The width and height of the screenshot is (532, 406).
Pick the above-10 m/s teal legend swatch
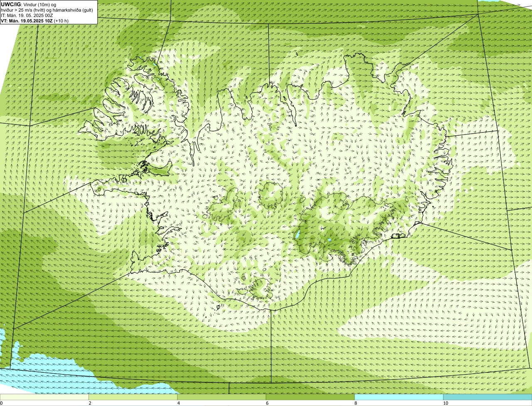488,397
